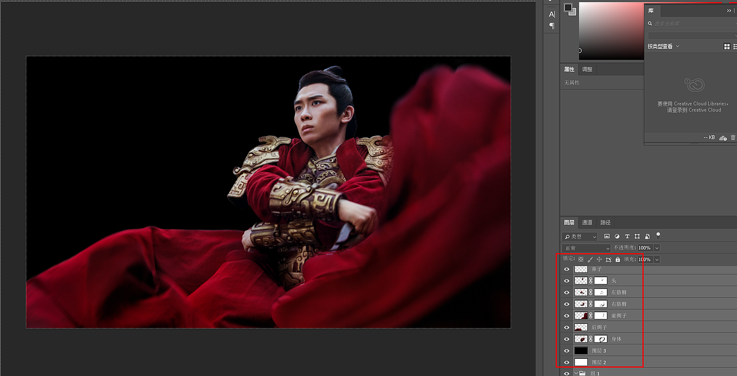This screenshot has width=737, height=376.
Task: Lock image pixels brush icon
Action: [x=590, y=259]
